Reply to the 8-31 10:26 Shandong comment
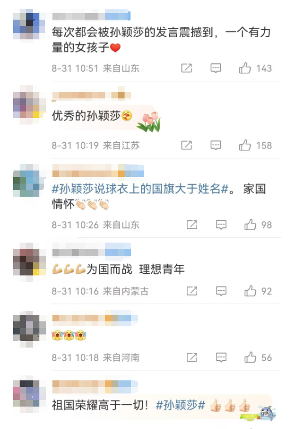Screen dimensions: 289x429 click(x=221, y=225)
